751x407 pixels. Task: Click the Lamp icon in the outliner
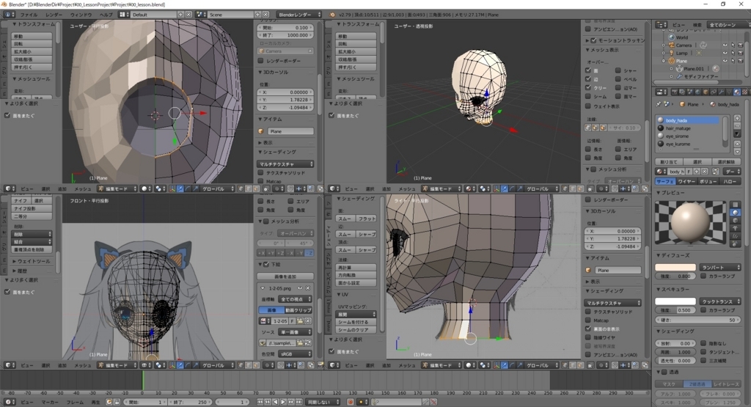(670, 53)
